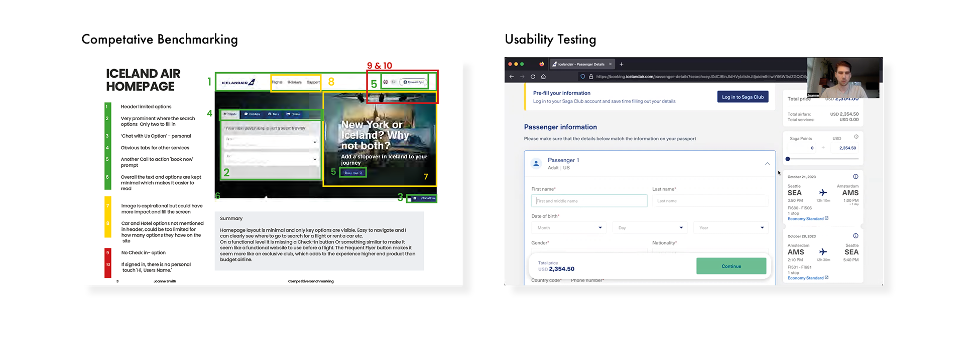The height and width of the screenshot is (343, 964).
Task: Click the USD 2,354.50 amount field
Action: point(844,148)
